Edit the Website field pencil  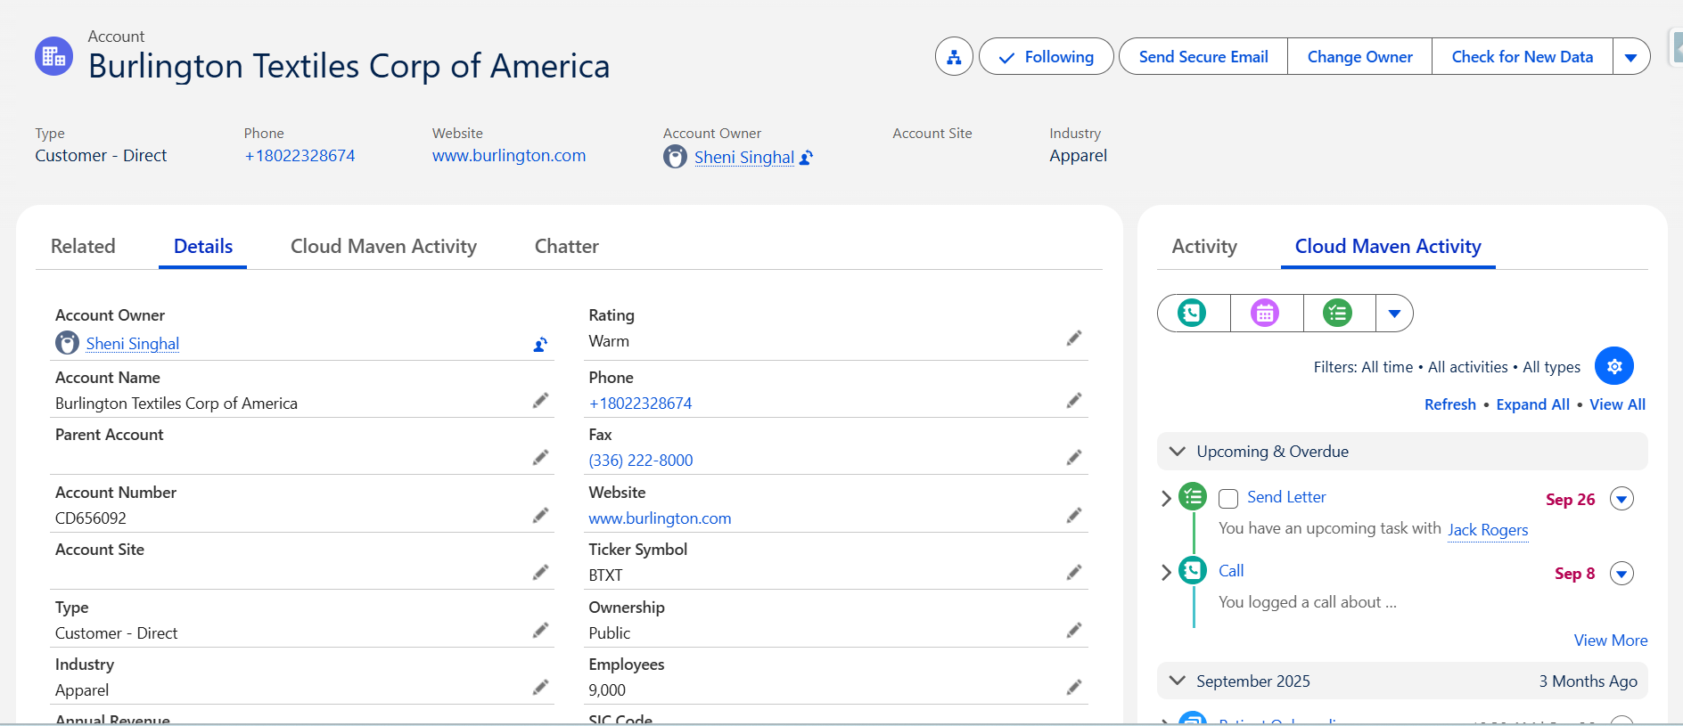(1074, 516)
